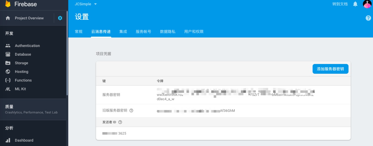
Task: Click the 旧版服务器密钥 label
Action: 115,110
